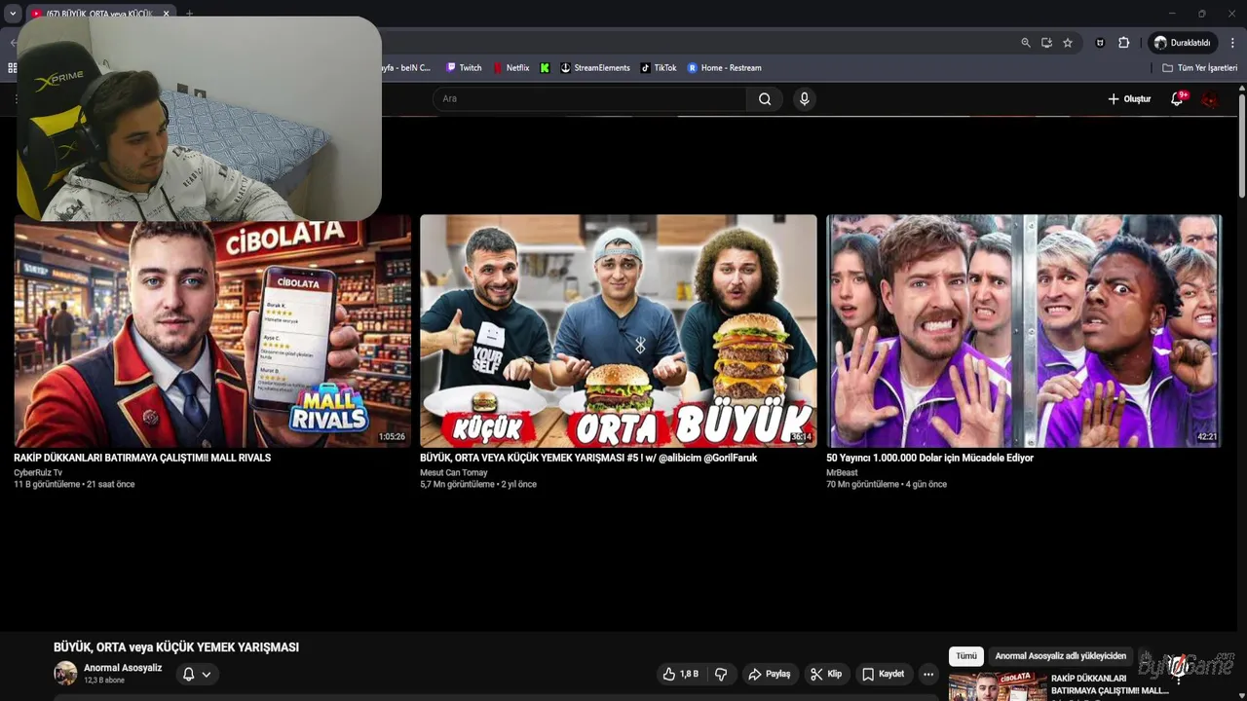Open the Home - Restream bookmark
This screenshot has width=1247, height=701.
[724, 68]
